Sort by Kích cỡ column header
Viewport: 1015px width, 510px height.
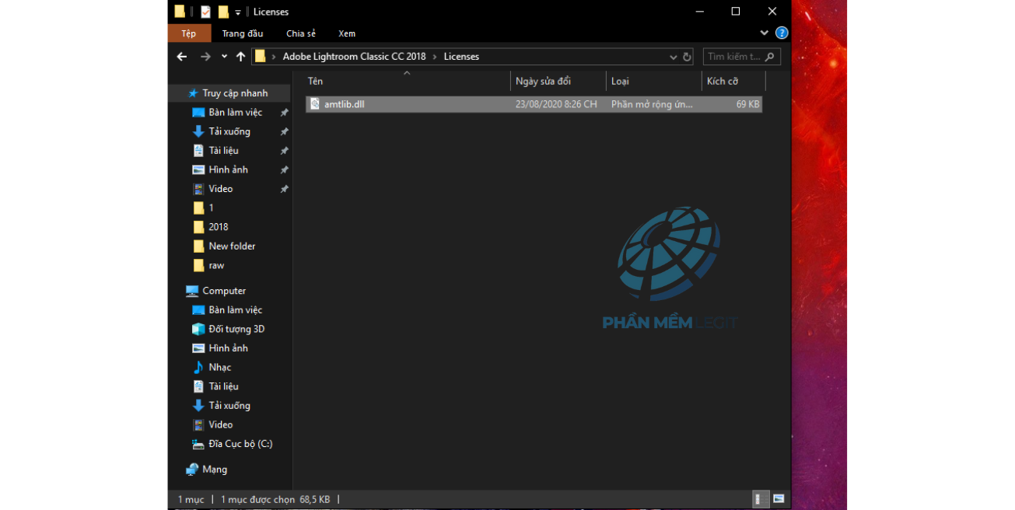pos(733,81)
